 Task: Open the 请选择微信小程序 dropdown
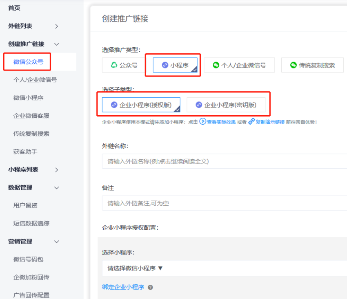click(225, 268)
